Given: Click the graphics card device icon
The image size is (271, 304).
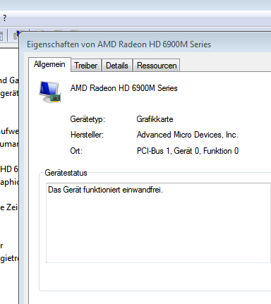Looking at the screenshot, I should [50, 92].
